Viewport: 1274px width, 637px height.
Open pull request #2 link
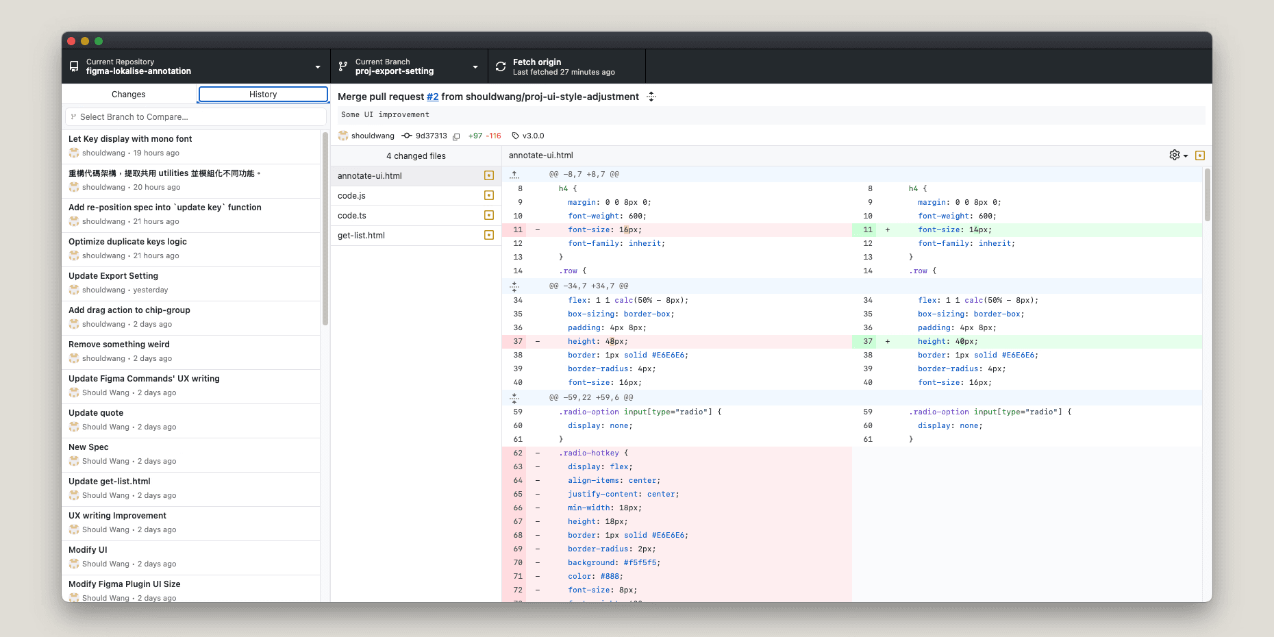tap(433, 97)
